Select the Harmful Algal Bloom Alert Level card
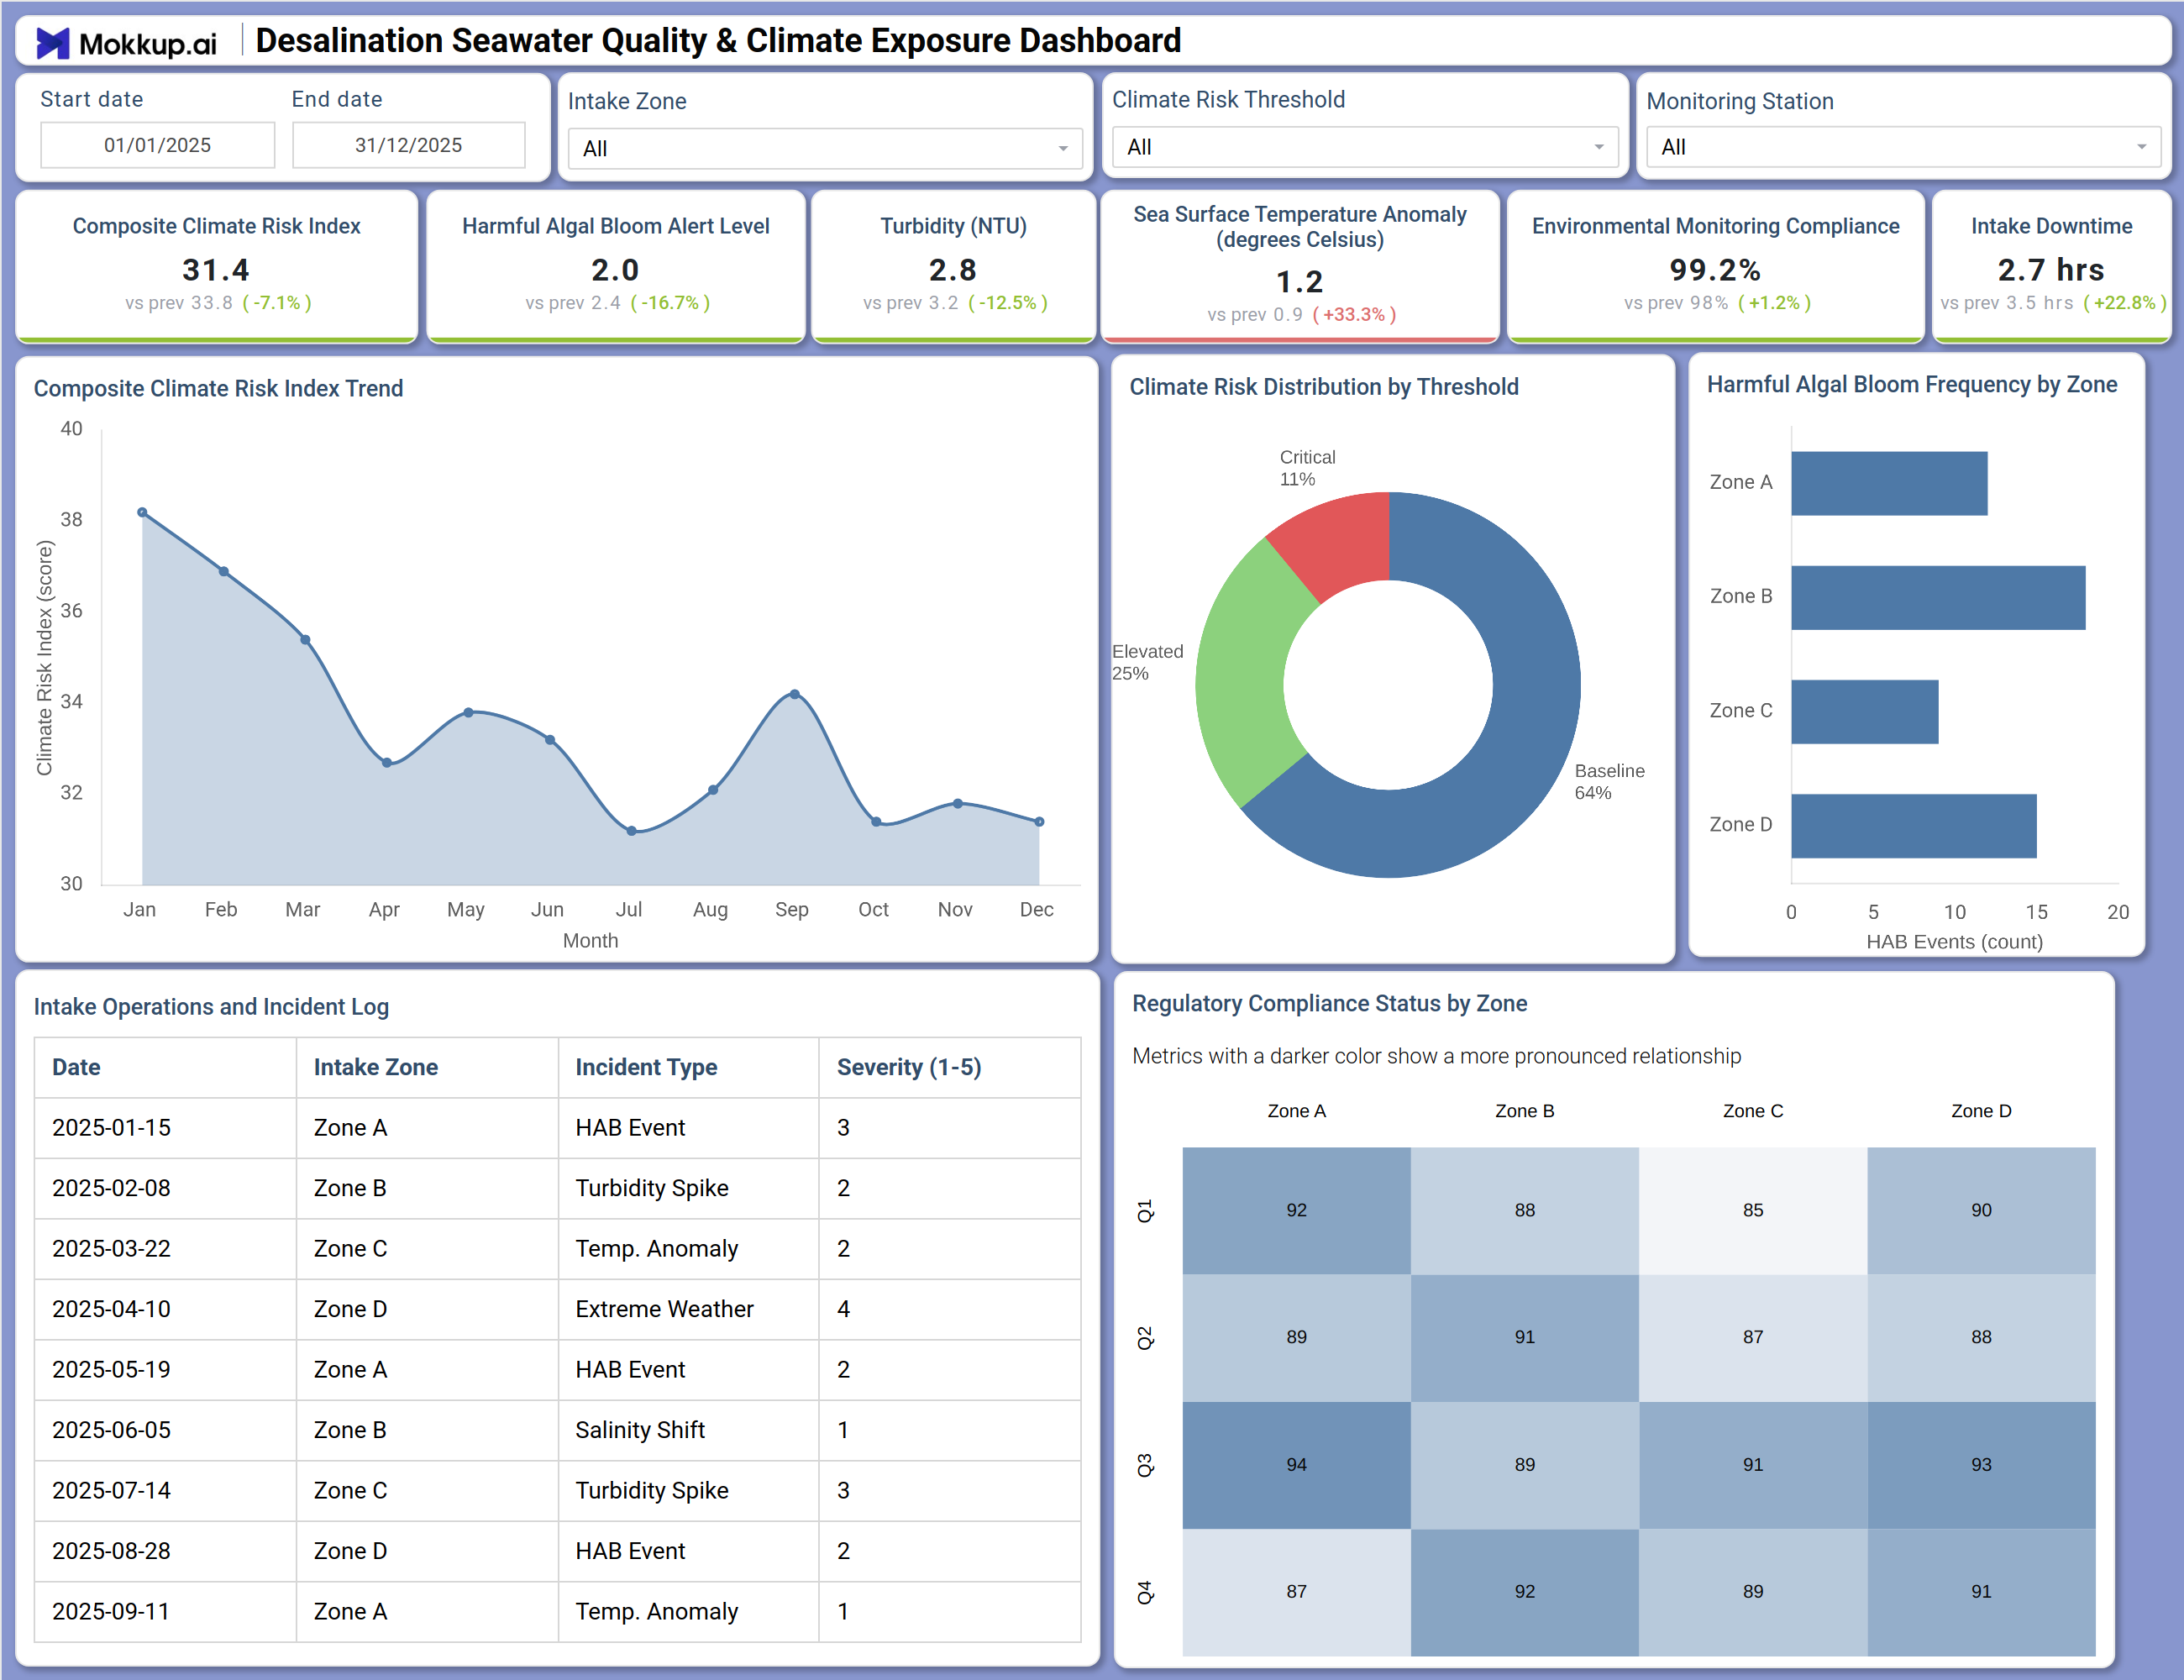Image resolution: width=2184 pixels, height=1680 pixels. click(616, 266)
